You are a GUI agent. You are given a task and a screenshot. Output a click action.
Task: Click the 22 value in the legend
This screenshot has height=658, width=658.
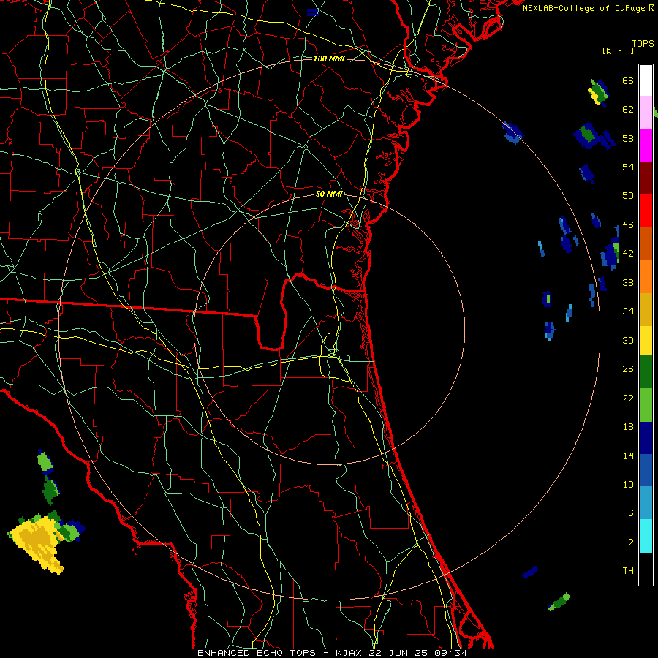tap(628, 398)
